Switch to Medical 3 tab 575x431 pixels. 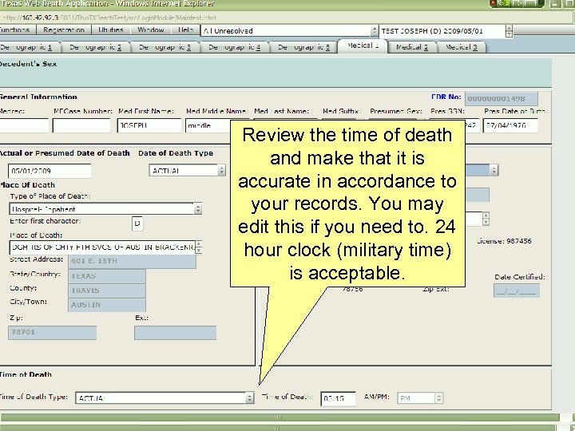tap(462, 47)
